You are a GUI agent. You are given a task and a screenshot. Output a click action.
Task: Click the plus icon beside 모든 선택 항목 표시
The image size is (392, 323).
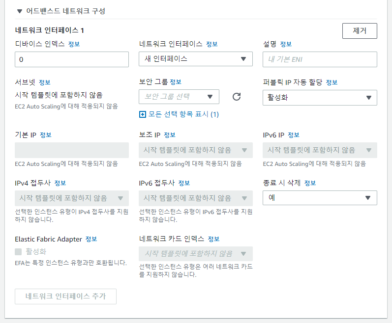[142, 114]
